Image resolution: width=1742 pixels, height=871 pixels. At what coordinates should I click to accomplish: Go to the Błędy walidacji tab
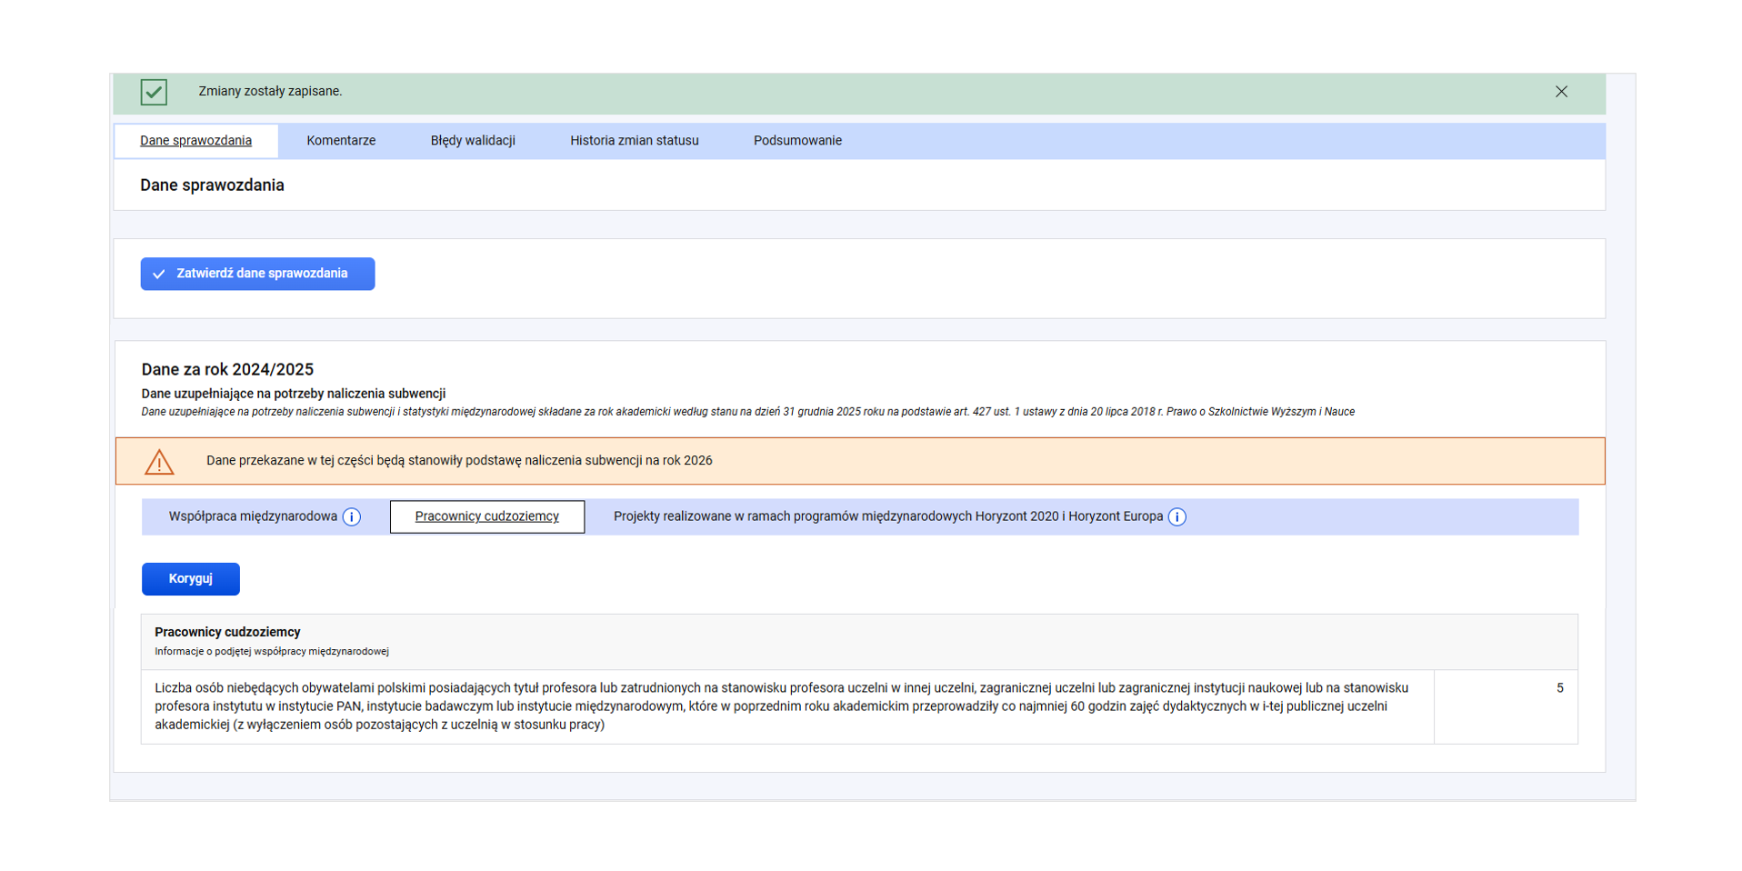click(x=473, y=141)
